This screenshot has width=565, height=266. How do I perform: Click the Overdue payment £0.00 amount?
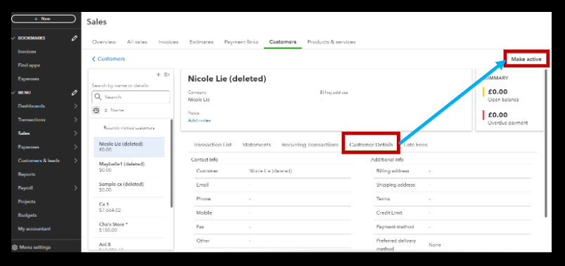click(497, 115)
